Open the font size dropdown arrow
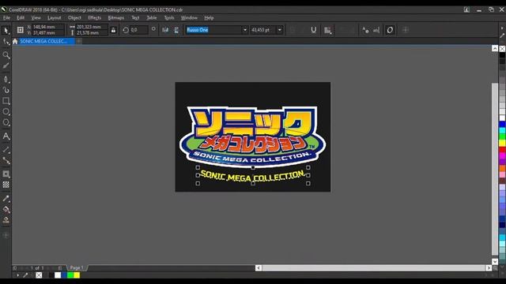Image resolution: width=506 pixels, height=284 pixels. tap(279, 30)
